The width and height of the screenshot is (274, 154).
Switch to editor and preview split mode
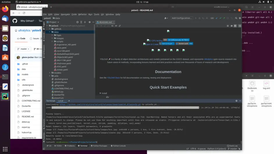point(231,26)
